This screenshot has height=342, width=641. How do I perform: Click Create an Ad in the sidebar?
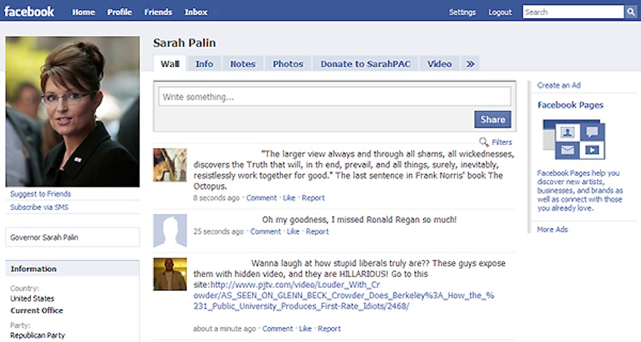[x=558, y=85]
